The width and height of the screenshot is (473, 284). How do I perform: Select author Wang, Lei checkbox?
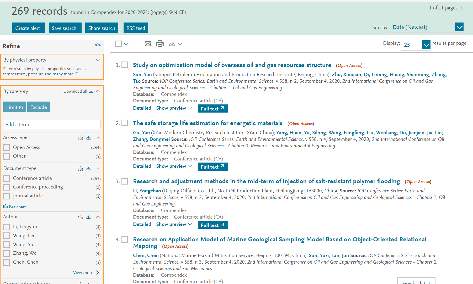click(7, 236)
